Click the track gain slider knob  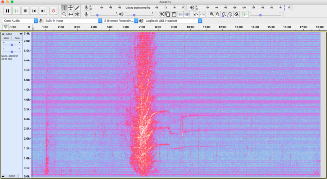pos(12,45)
